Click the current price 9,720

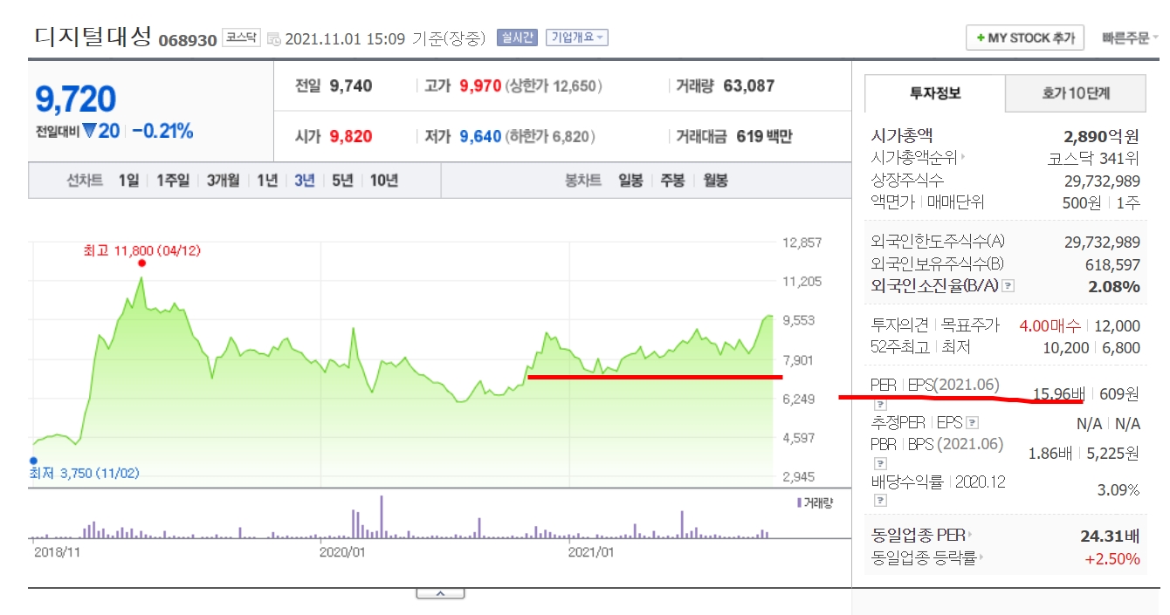coord(75,99)
